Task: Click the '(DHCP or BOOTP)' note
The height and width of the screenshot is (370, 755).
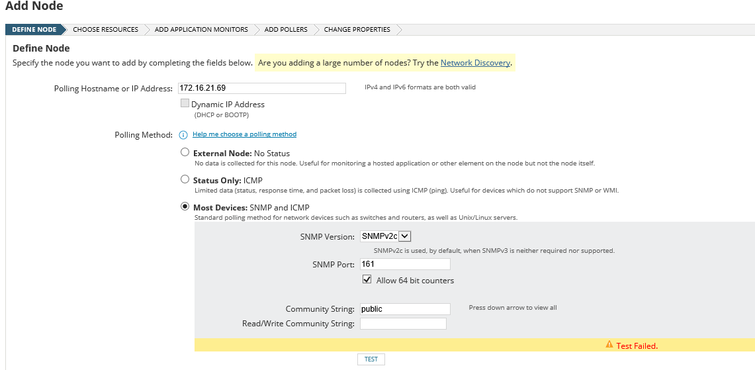Action: point(222,115)
